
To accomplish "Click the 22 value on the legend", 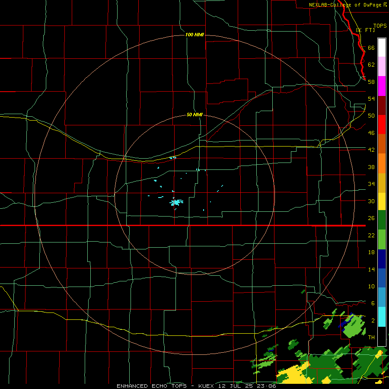I will 371,235.
